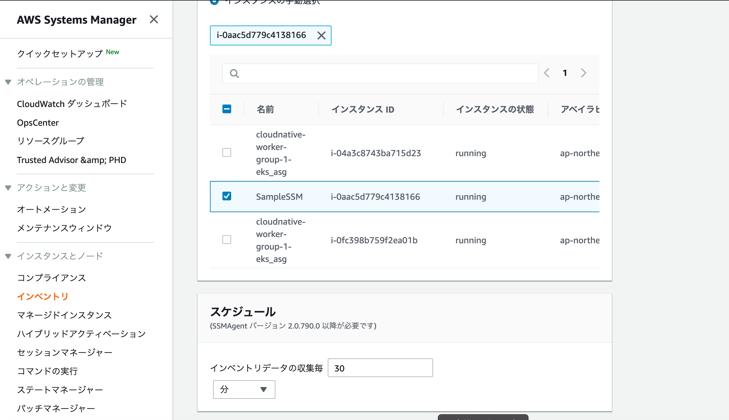This screenshot has width=729, height=420.
Task: Sort by インスタンスの状態 column header
Action: 495,109
